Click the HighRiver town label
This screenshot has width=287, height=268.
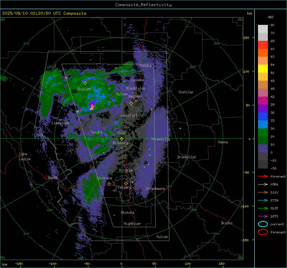132,224
